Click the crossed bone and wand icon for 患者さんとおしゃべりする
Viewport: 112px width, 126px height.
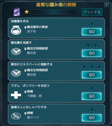pyautogui.click(x=16, y=116)
